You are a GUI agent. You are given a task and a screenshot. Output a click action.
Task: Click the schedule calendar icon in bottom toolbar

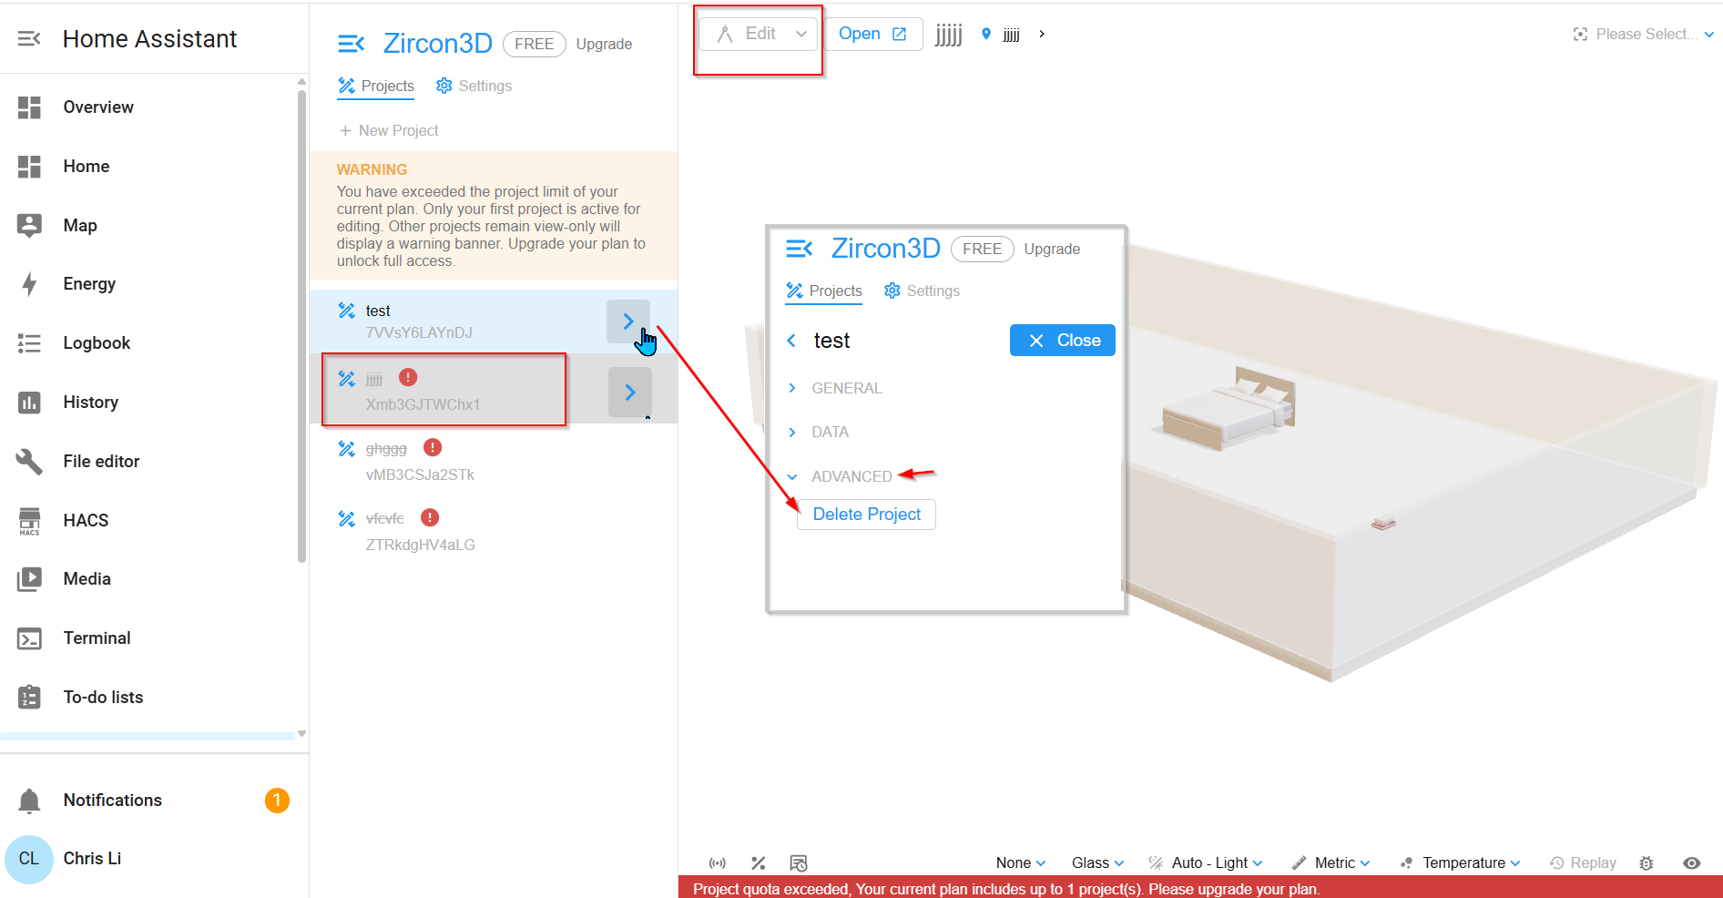coord(799,862)
